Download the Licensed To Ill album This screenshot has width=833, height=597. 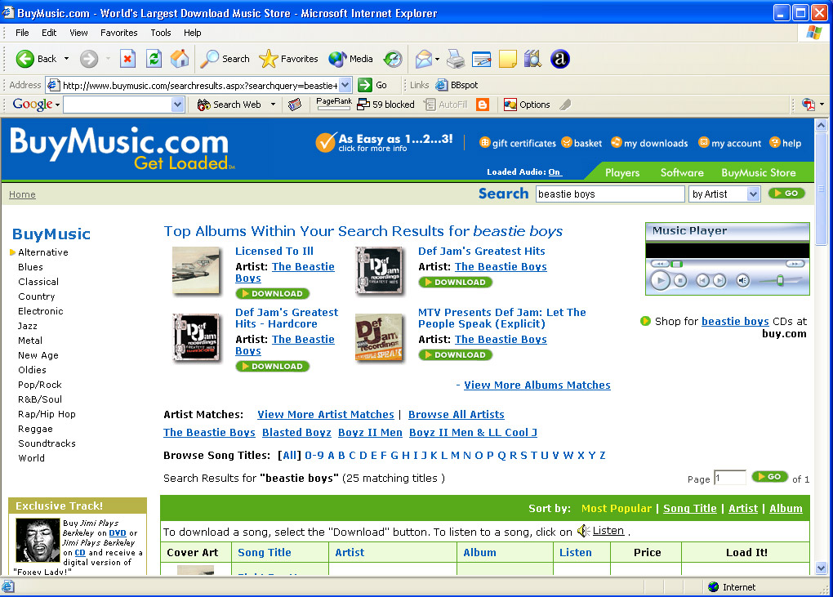pos(273,294)
